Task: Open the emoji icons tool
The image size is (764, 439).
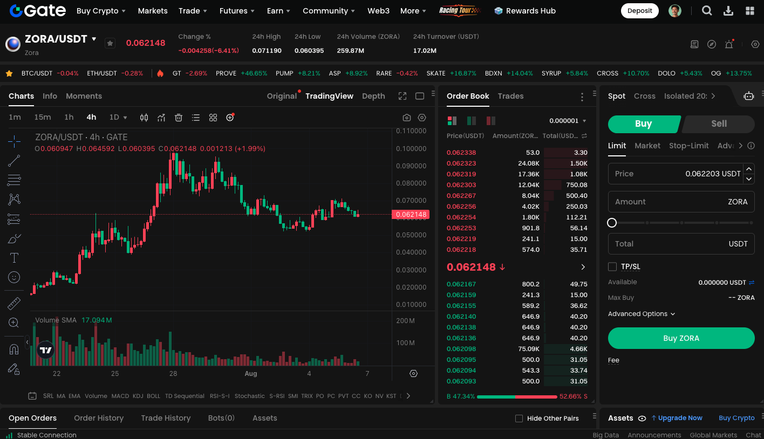Action: (14, 277)
